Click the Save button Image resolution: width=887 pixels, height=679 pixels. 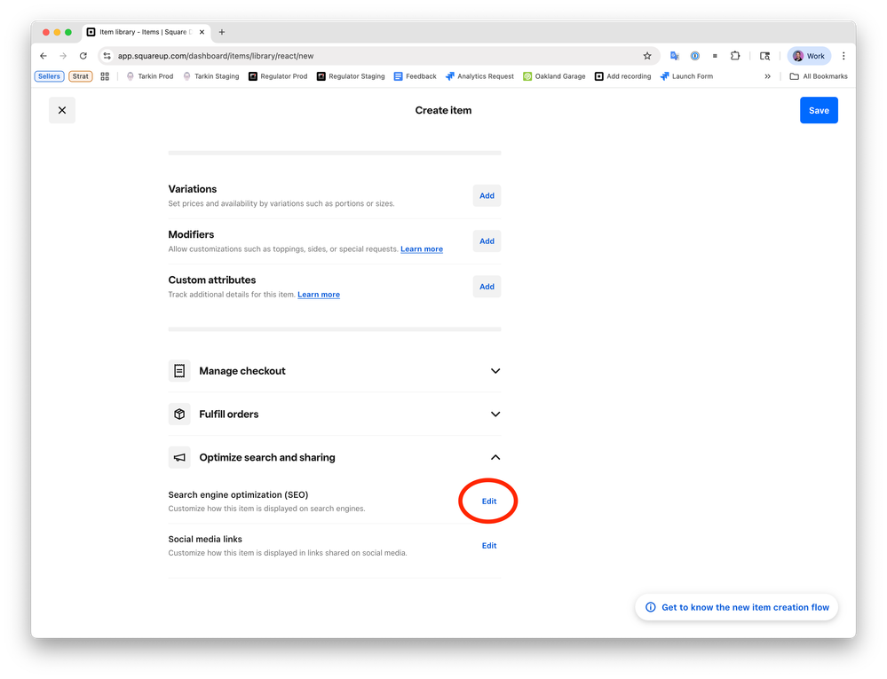click(818, 110)
